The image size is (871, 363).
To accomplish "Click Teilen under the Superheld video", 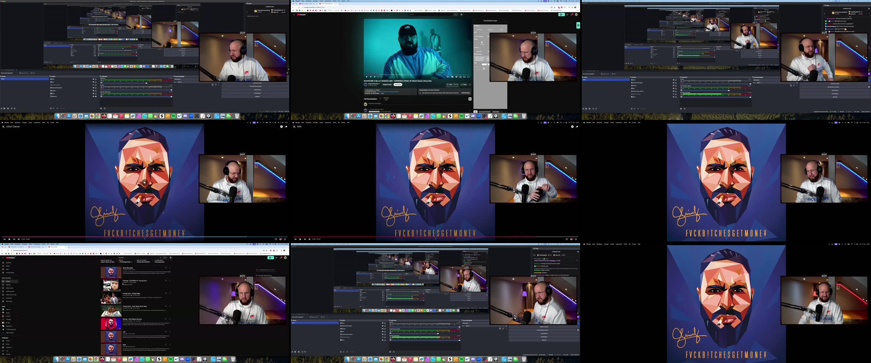I will coord(464,84).
